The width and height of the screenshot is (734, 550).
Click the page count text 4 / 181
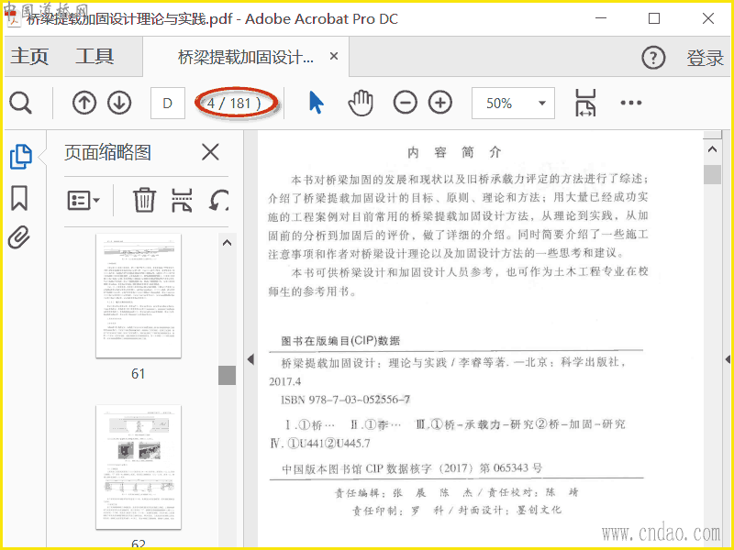(x=234, y=103)
